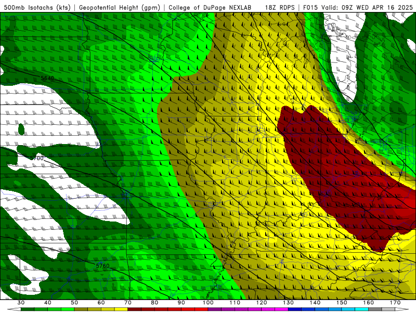Click the 5700 height contour label
Screen dimensions: 416x312
click(x=36, y=159)
